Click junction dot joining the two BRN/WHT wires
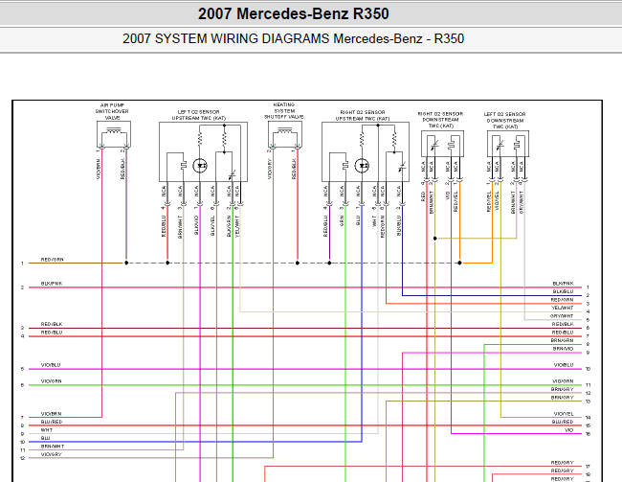This screenshot has width=622, height=482. coord(435,239)
